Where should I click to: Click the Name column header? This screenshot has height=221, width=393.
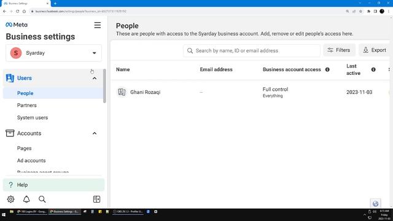click(x=123, y=69)
